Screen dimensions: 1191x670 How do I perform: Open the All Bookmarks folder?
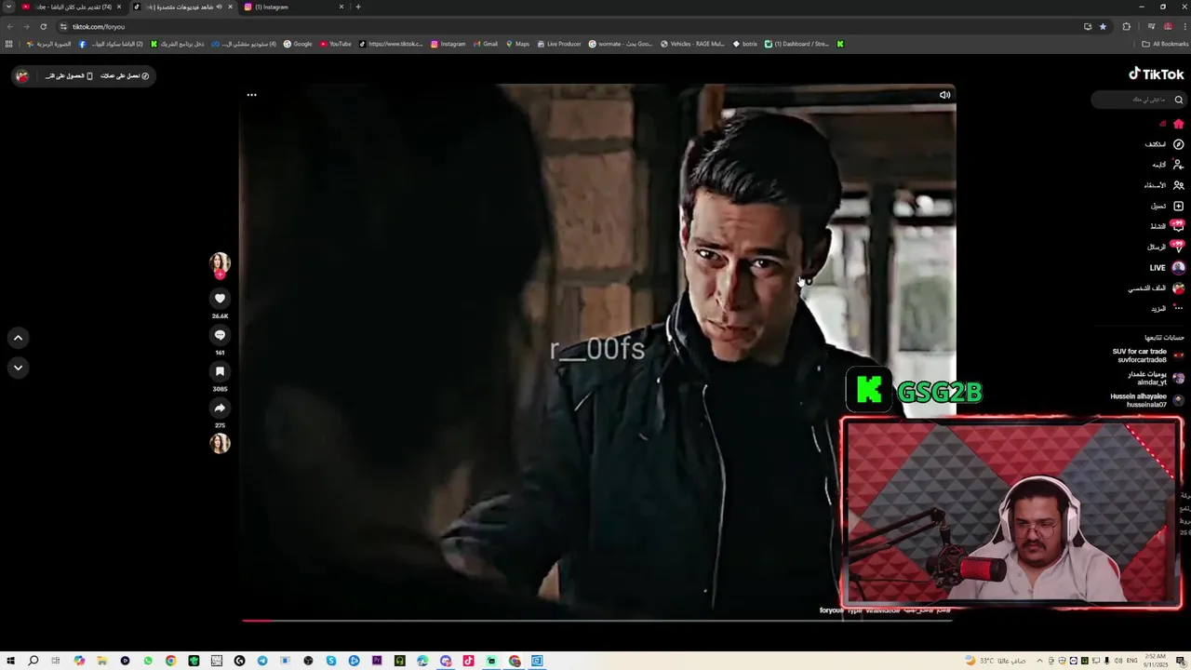1165,44
